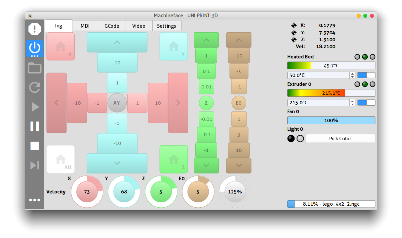Viewport: 402px width, 238px height.
Task: Step the Extruder 0 temperature spinner
Action: (x=352, y=103)
